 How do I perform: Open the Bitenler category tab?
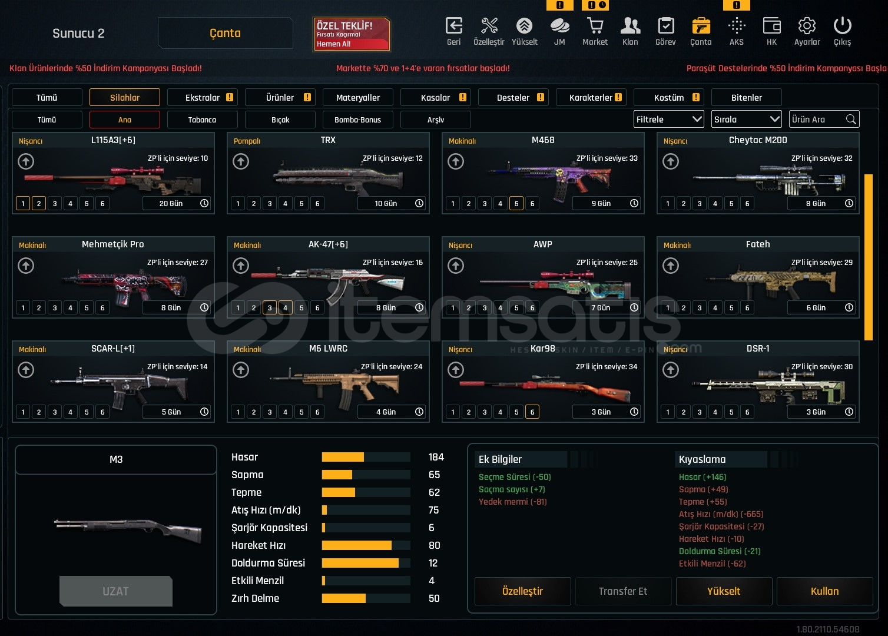pyautogui.click(x=747, y=98)
